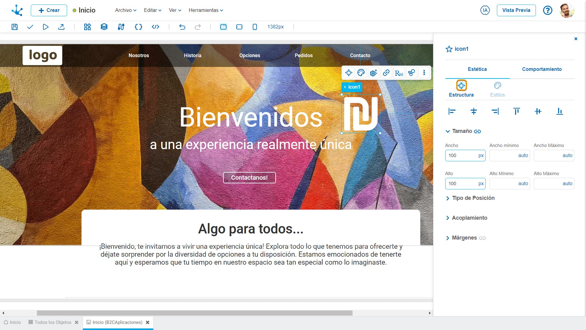Image resolution: width=586 pixels, height=330 pixels.
Task: Open the curly braces code icon
Action: tap(139, 27)
